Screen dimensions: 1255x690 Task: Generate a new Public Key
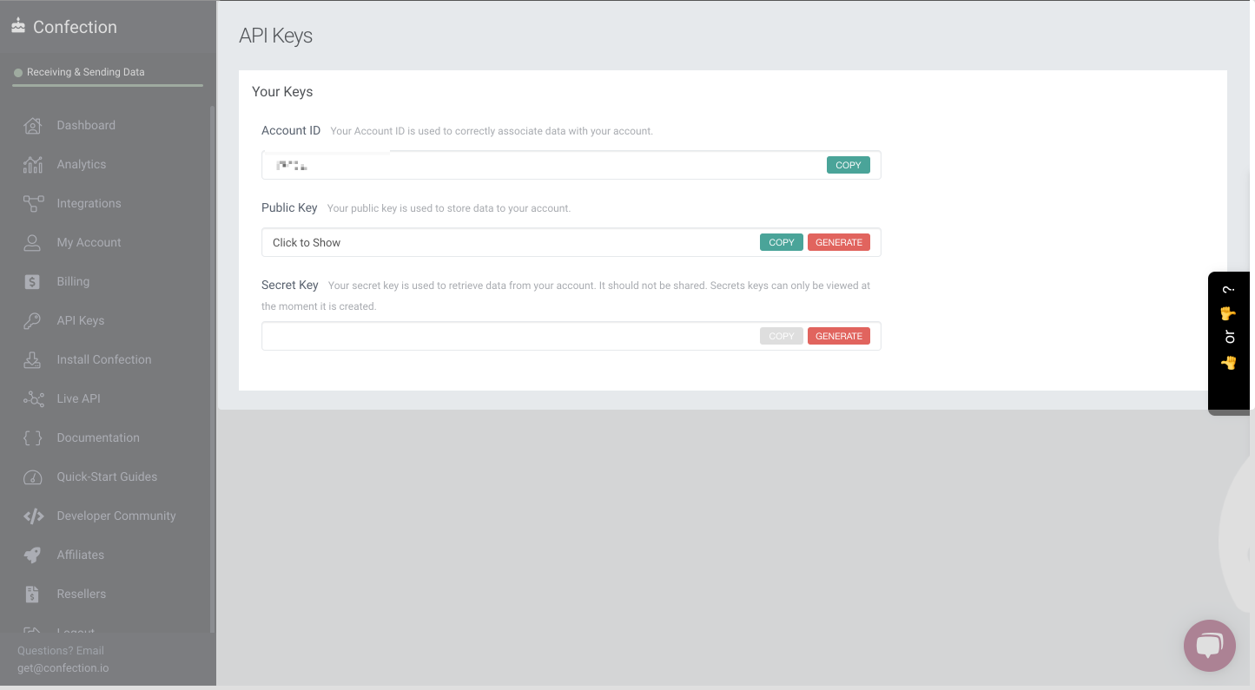pyautogui.click(x=838, y=243)
